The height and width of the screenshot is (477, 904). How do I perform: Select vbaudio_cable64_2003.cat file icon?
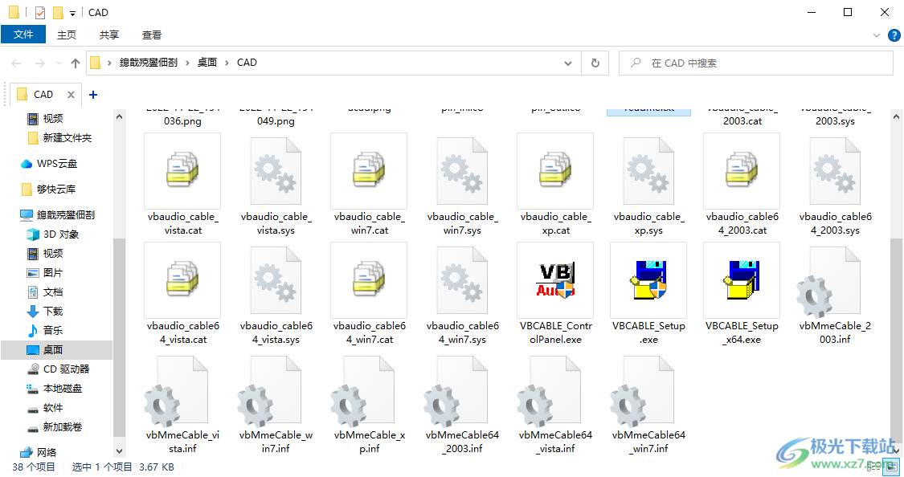pos(742,171)
